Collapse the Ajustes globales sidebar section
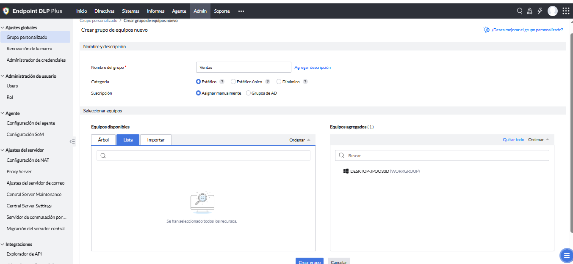This screenshot has height=264, width=573. [3, 28]
